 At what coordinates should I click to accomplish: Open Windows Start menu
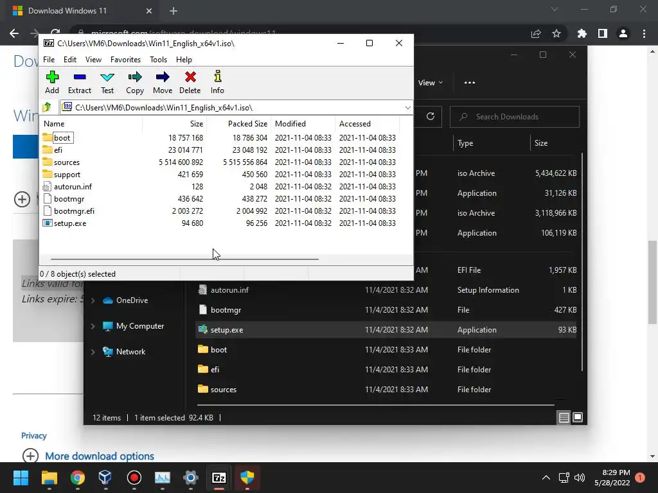[x=21, y=478]
